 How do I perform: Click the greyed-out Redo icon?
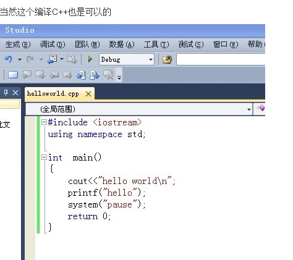(x=30, y=59)
